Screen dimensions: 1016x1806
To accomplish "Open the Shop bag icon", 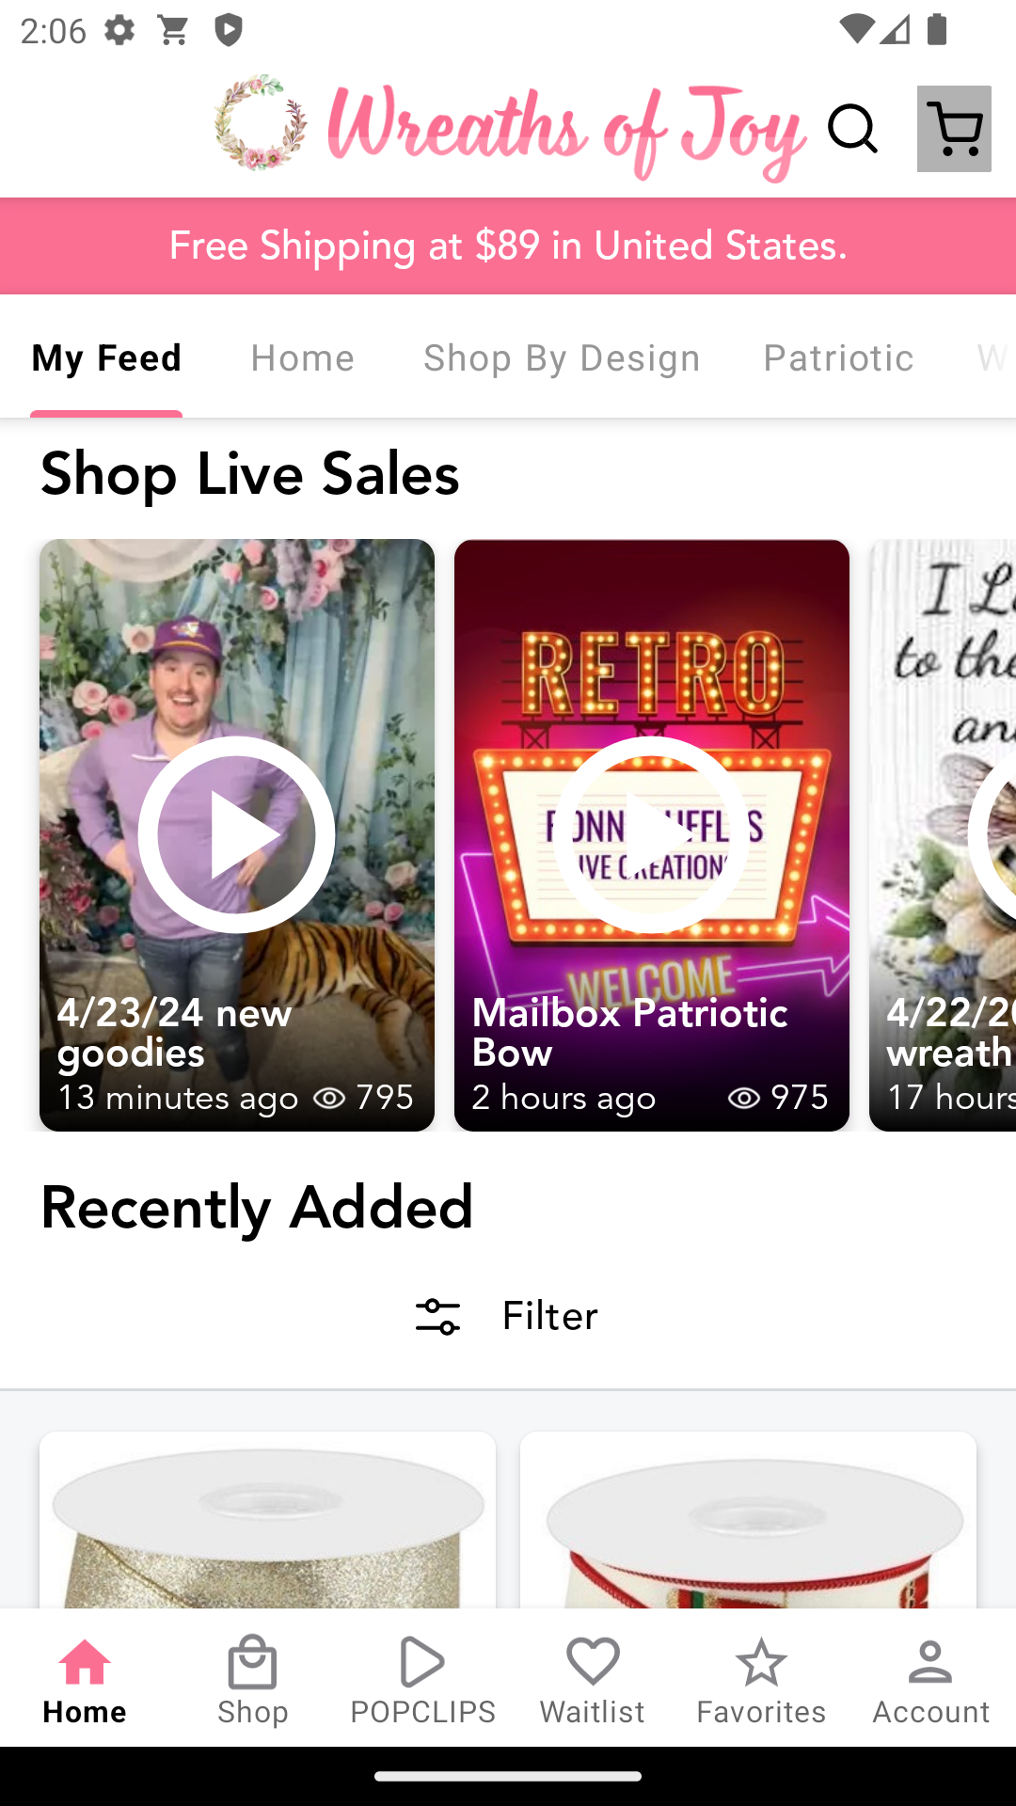I will tap(252, 1680).
